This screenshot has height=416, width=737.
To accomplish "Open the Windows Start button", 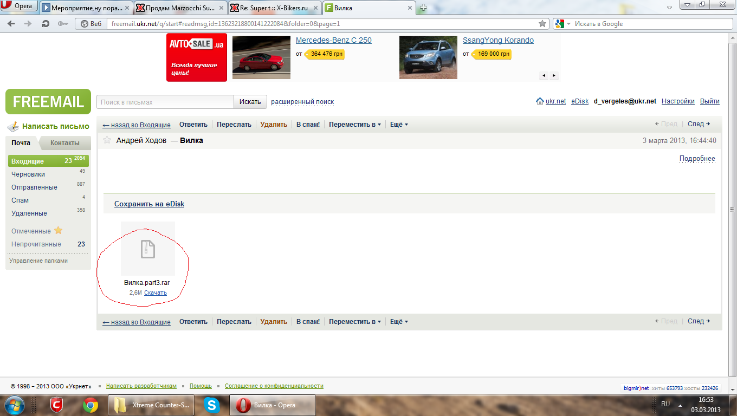I will 15,405.
